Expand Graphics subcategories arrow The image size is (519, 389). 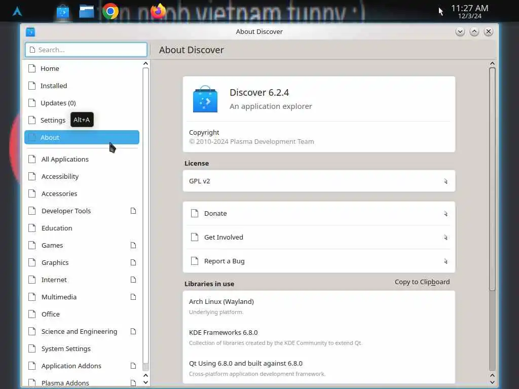133,262
